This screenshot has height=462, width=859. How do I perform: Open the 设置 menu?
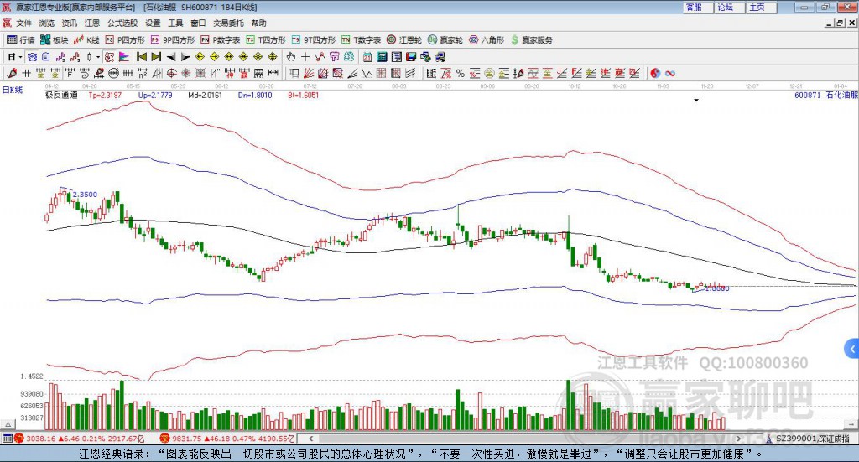click(153, 23)
